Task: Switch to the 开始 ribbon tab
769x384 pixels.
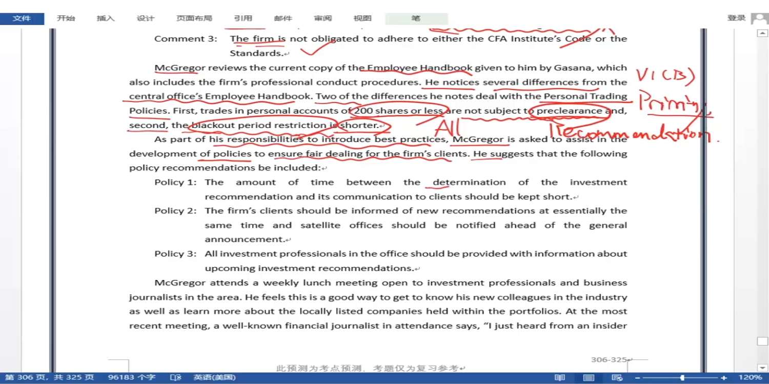Action: [66, 18]
